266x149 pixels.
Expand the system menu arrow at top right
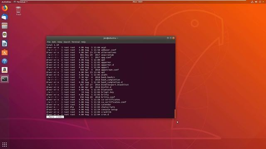(263, 2)
